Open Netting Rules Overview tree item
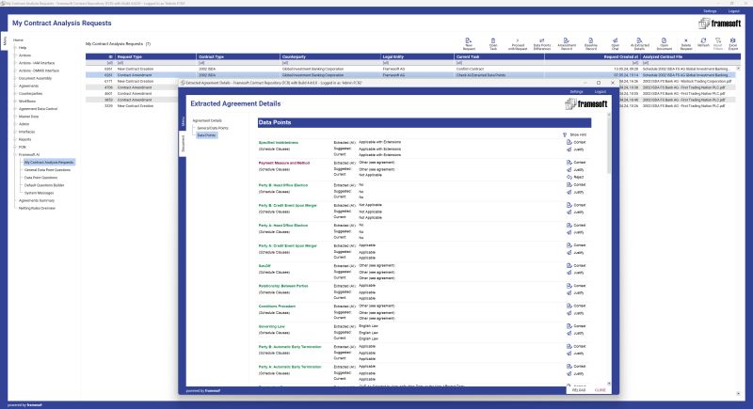 (37, 209)
